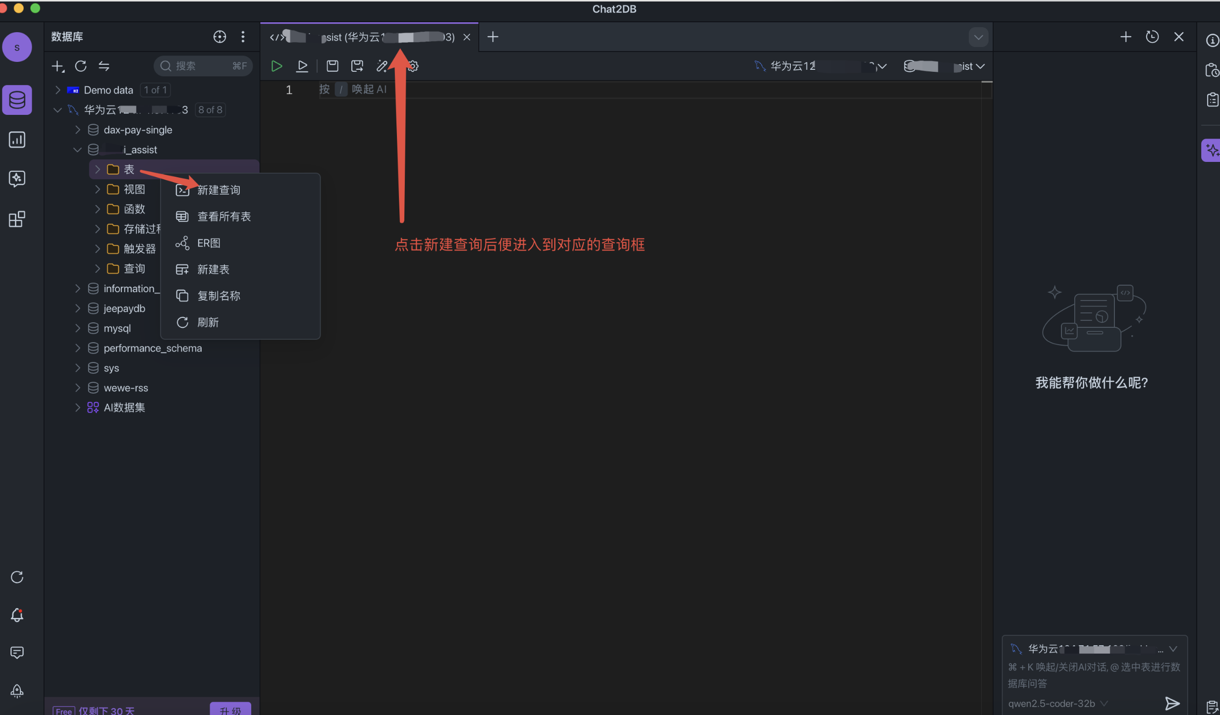Open chat history clock icon
The height and width of the screenshot is (715, 1220).
[x=1152, y=37]
